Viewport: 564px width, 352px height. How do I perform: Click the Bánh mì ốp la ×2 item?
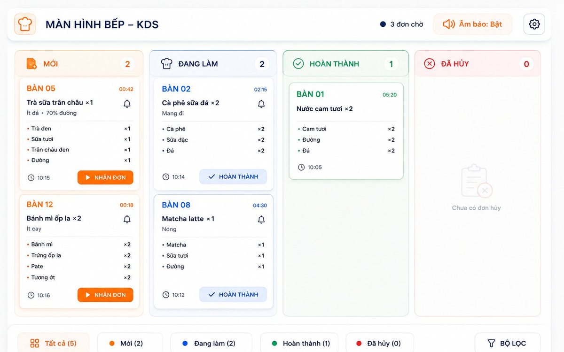tap(54, 218)
